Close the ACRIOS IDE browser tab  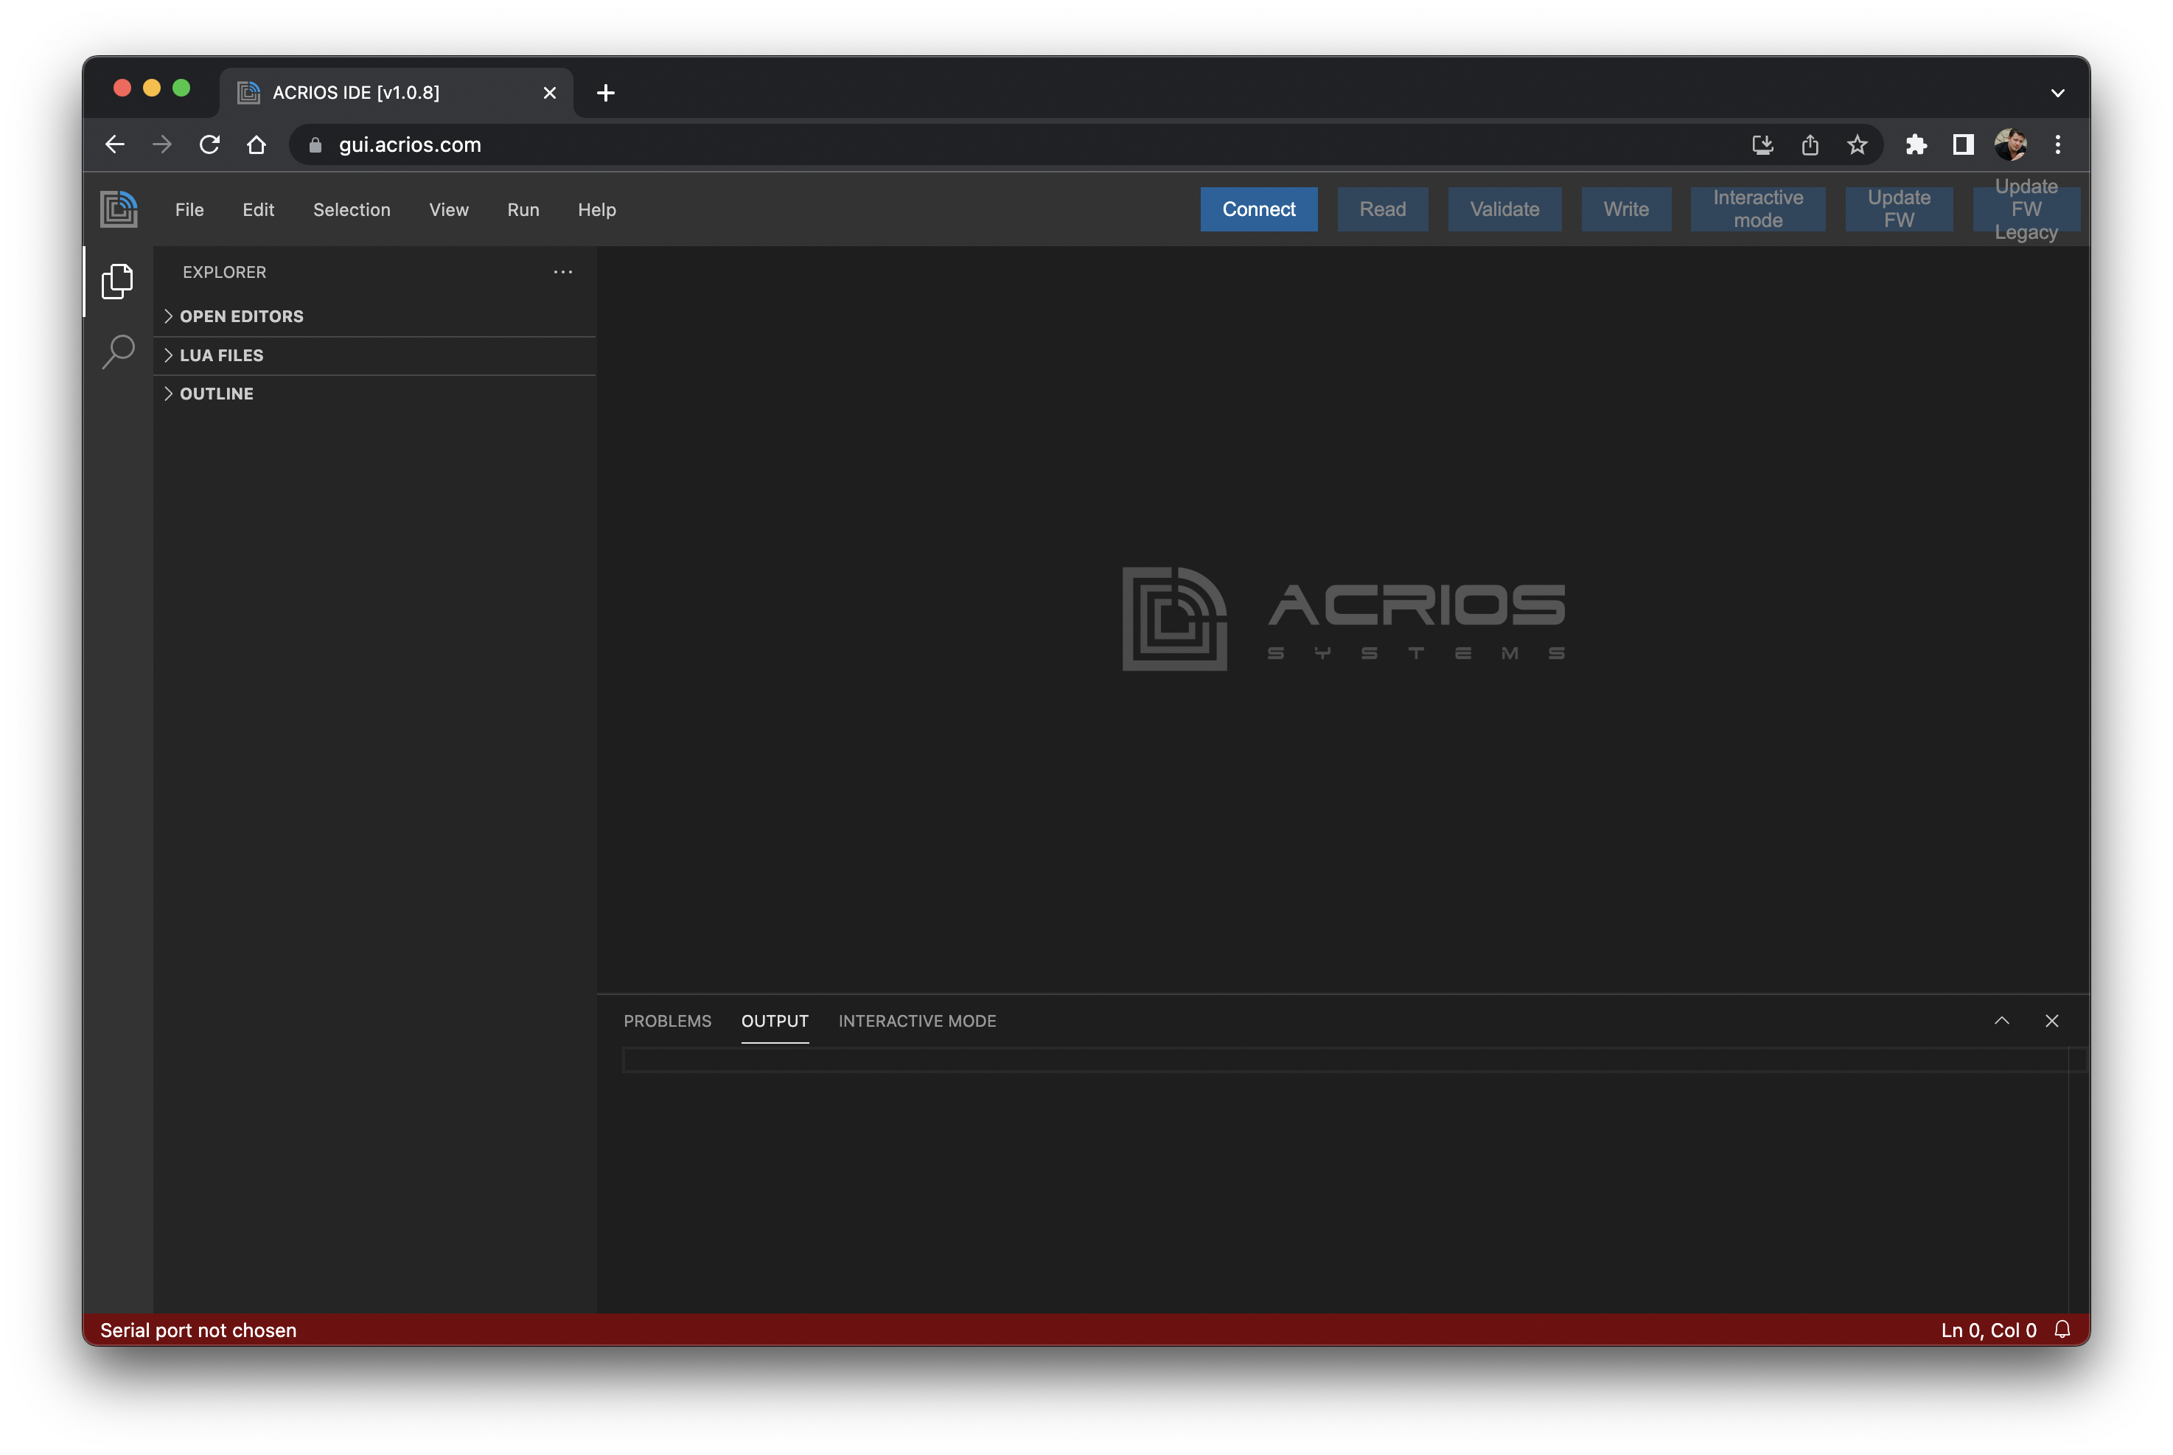click(x=549, y=93)
